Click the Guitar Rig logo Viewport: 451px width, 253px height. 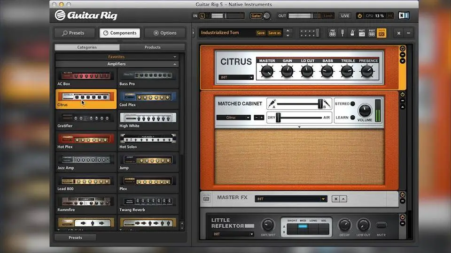point(86,15)
